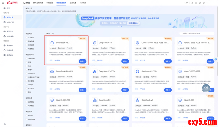This screenshot has height=127, width=218.
Task: Check the 其他 provider checkbox
Action: click(x=26, y=92)
